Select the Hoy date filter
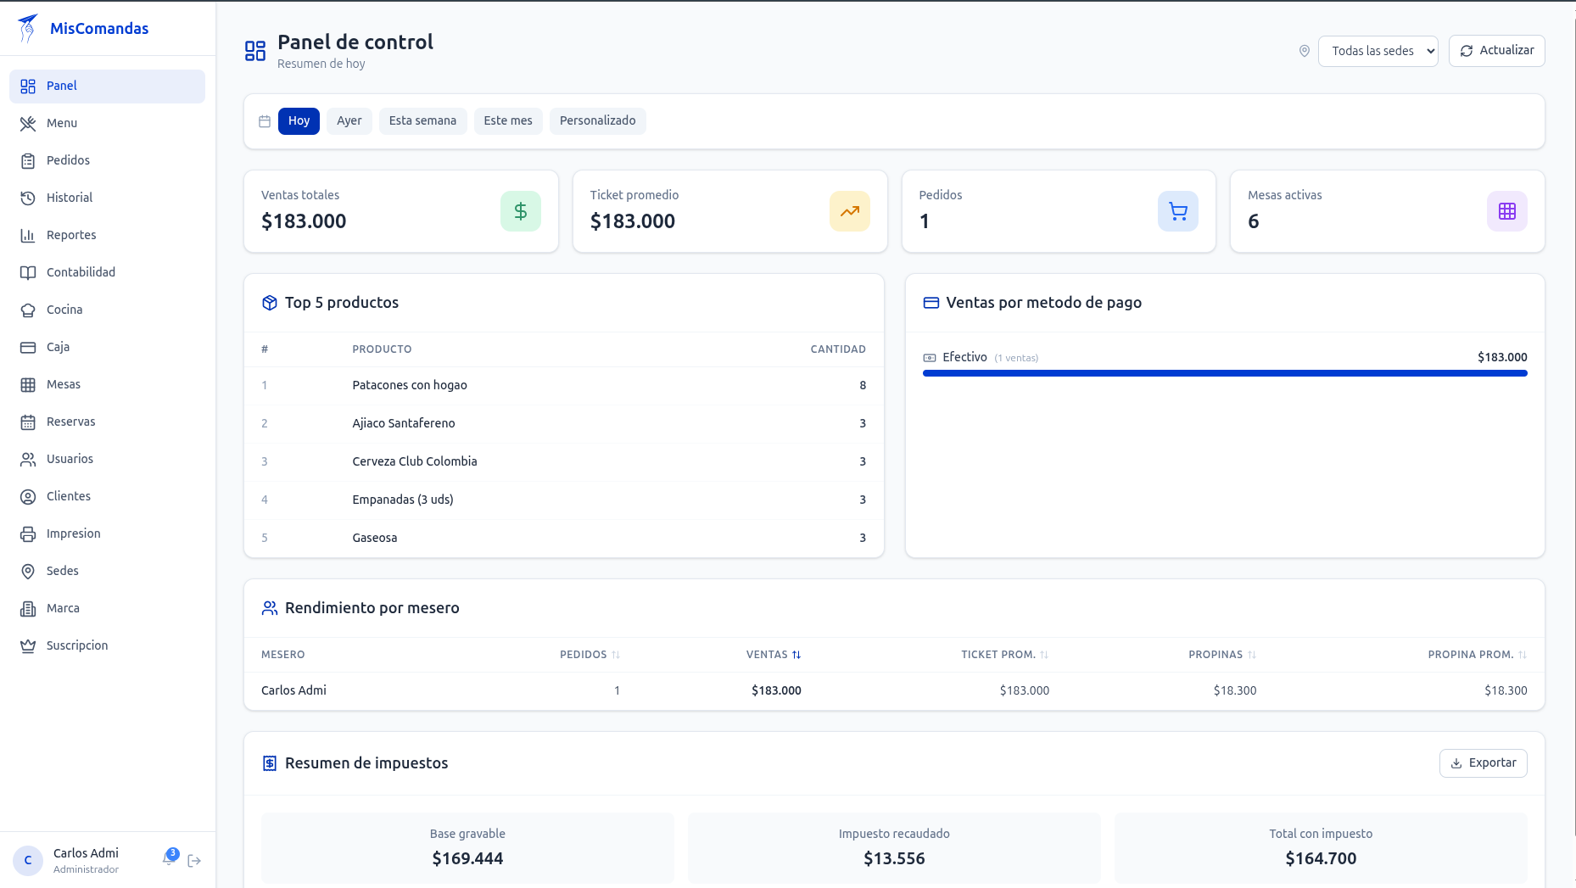The height and width of the screenshot is (888, 1576). click(299, 121)
